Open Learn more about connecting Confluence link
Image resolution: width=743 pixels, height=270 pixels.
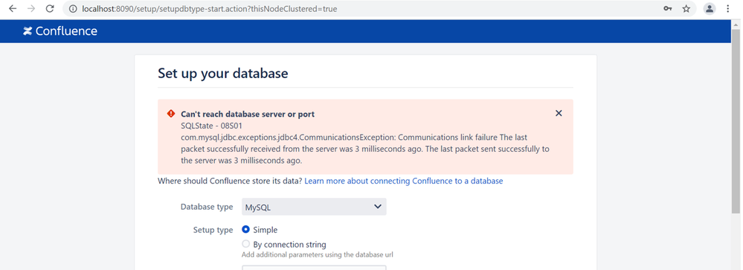(x=404, y=181)
